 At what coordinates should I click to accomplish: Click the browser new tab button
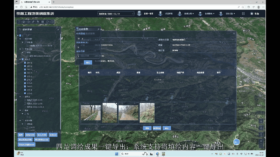click(53, 2)
